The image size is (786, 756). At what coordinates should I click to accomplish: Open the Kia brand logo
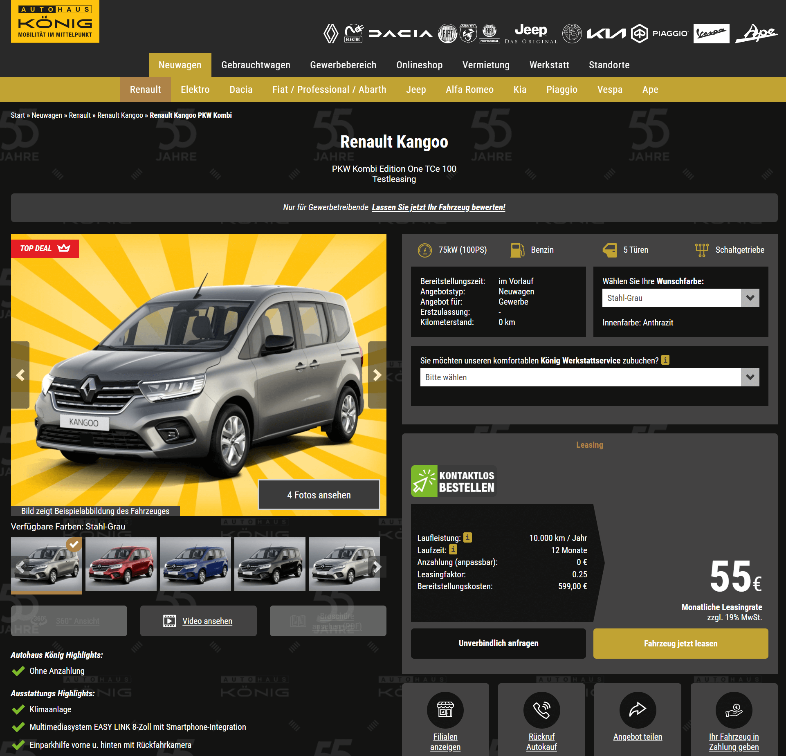coord(606,34)
